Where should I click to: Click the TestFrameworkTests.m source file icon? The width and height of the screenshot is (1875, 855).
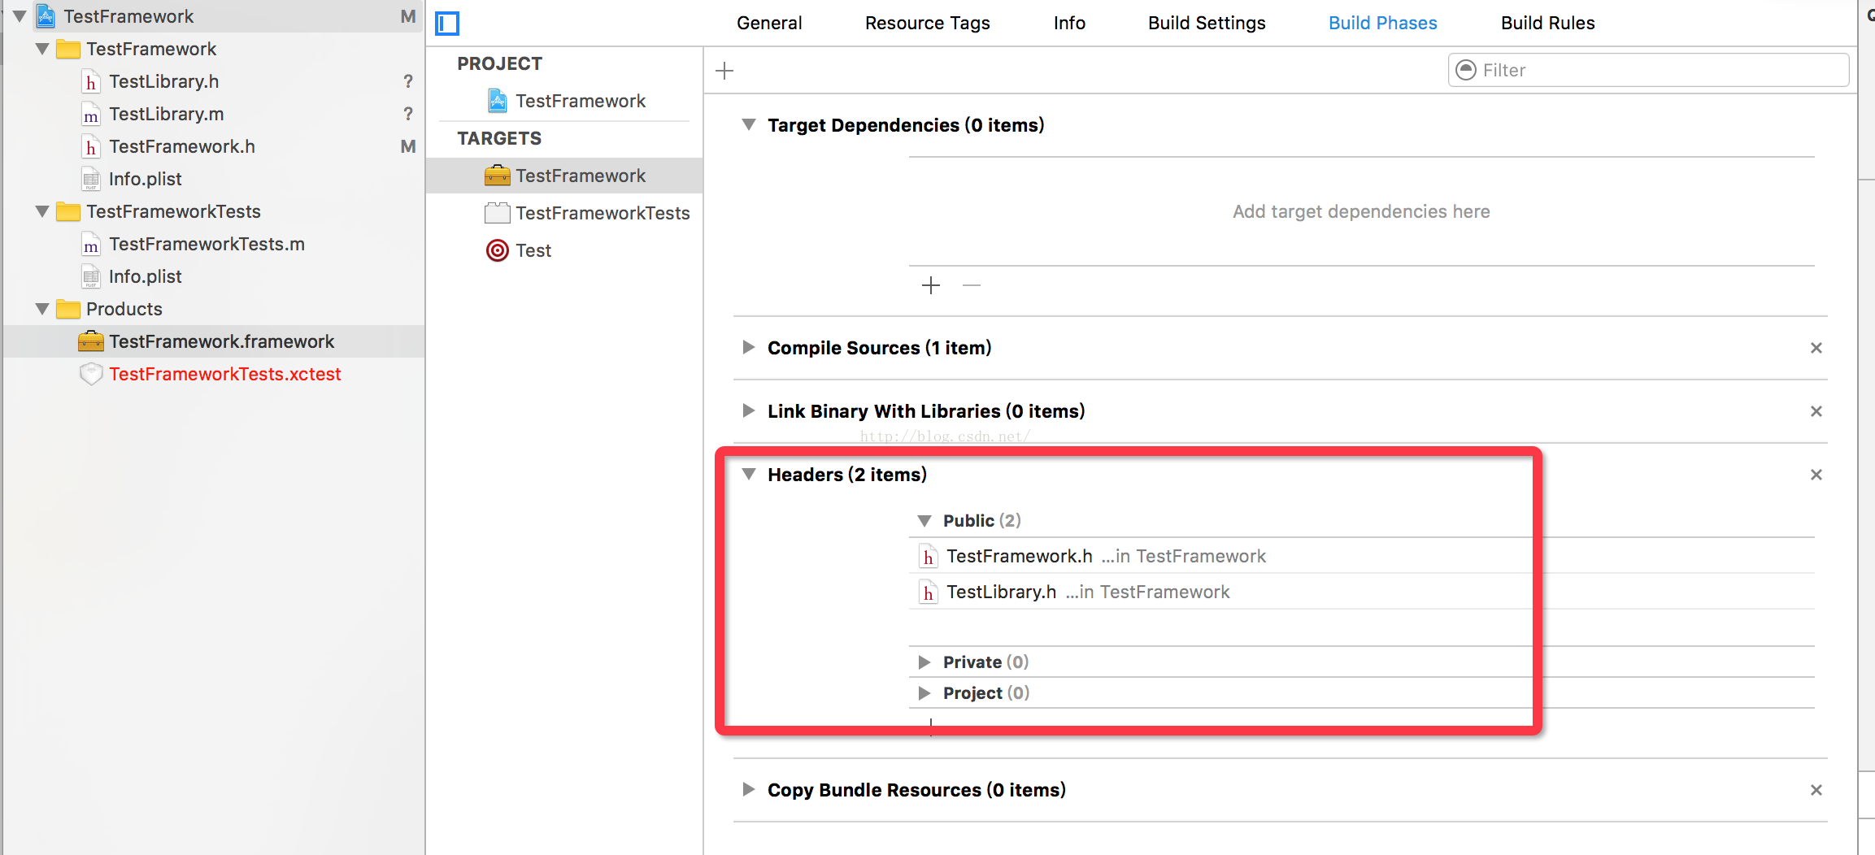(x=91, y=244)
